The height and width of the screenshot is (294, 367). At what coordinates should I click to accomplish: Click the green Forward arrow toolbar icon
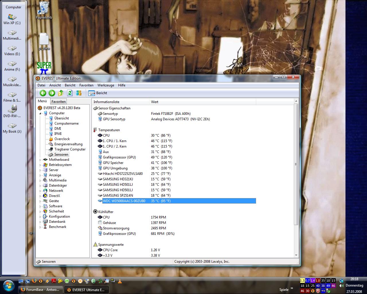(x=52, y=93)
